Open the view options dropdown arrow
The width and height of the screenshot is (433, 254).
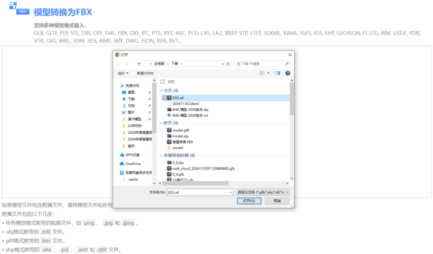point(268,73)
